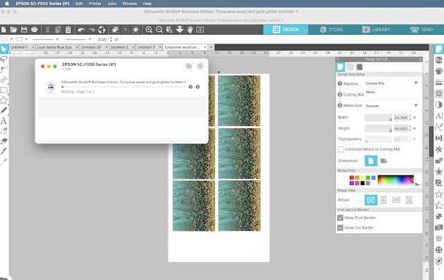The image size is (444, 280).
Task: Click the Height input field 46.000
Action: (x=400, y=128)
